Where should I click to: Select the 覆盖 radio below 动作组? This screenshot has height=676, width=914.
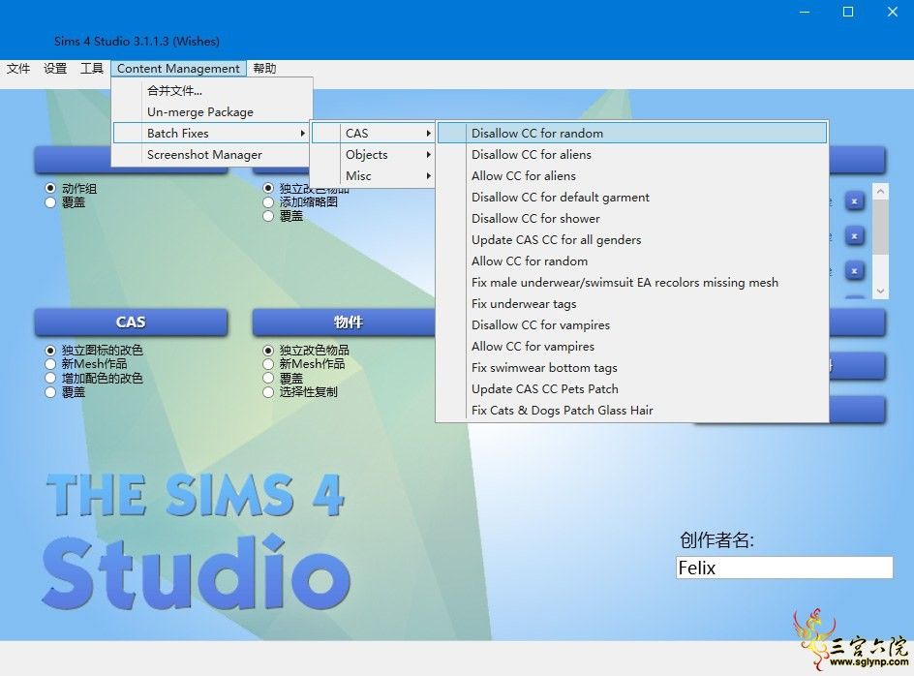pos(50,202)
